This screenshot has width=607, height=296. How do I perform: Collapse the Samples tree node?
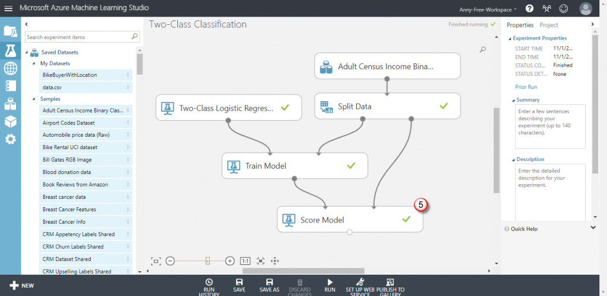(34, 99)
